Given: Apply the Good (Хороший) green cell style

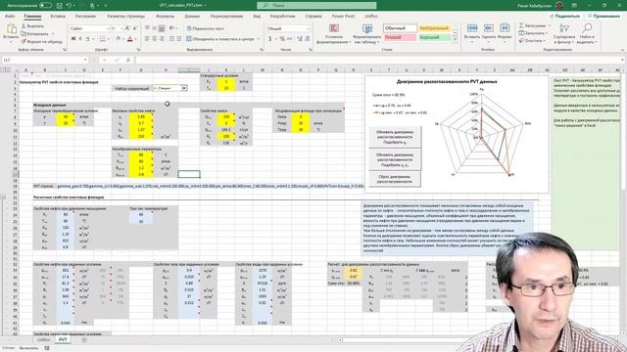Looking at the screenshot, I should (x=434, y=37).
